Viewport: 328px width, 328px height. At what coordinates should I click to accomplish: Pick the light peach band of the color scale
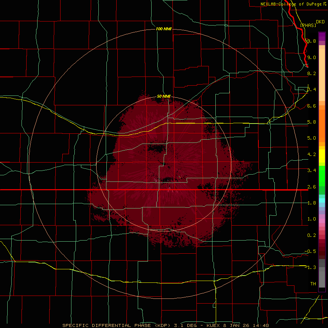[x=322, y=75]
